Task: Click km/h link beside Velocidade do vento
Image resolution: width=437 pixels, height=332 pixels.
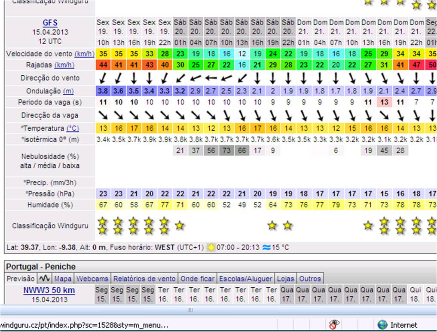Action: (x=84, y=54)
